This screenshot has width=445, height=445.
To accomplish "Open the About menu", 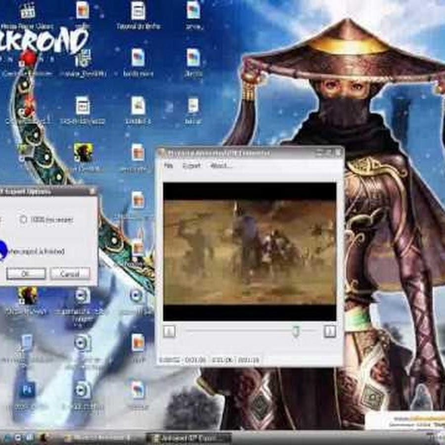I will tap(221, 166).
